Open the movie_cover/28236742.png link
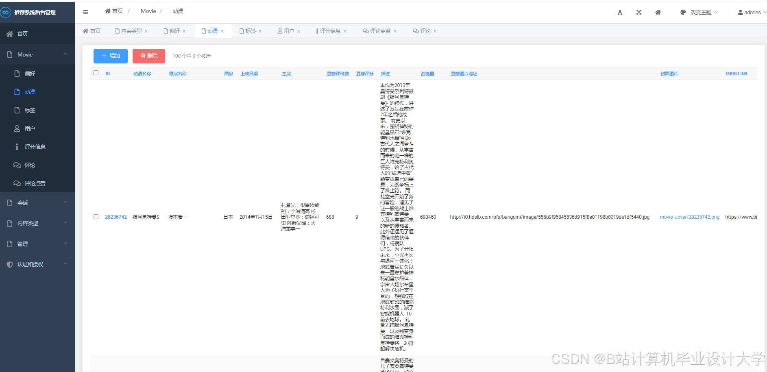The width and height of the screenshot is (767, 372). 689,217
